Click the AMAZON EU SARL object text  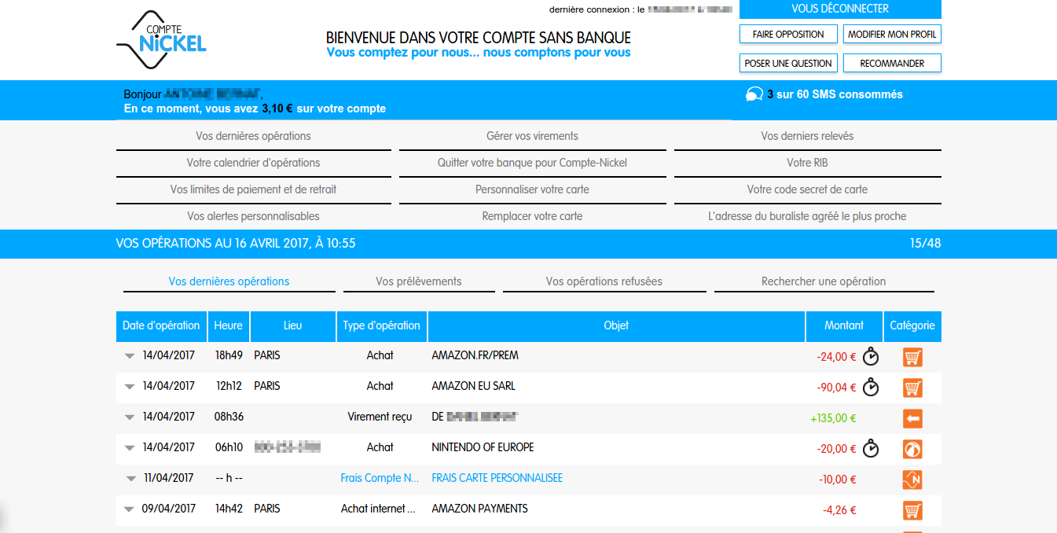[x=474, y=386]
